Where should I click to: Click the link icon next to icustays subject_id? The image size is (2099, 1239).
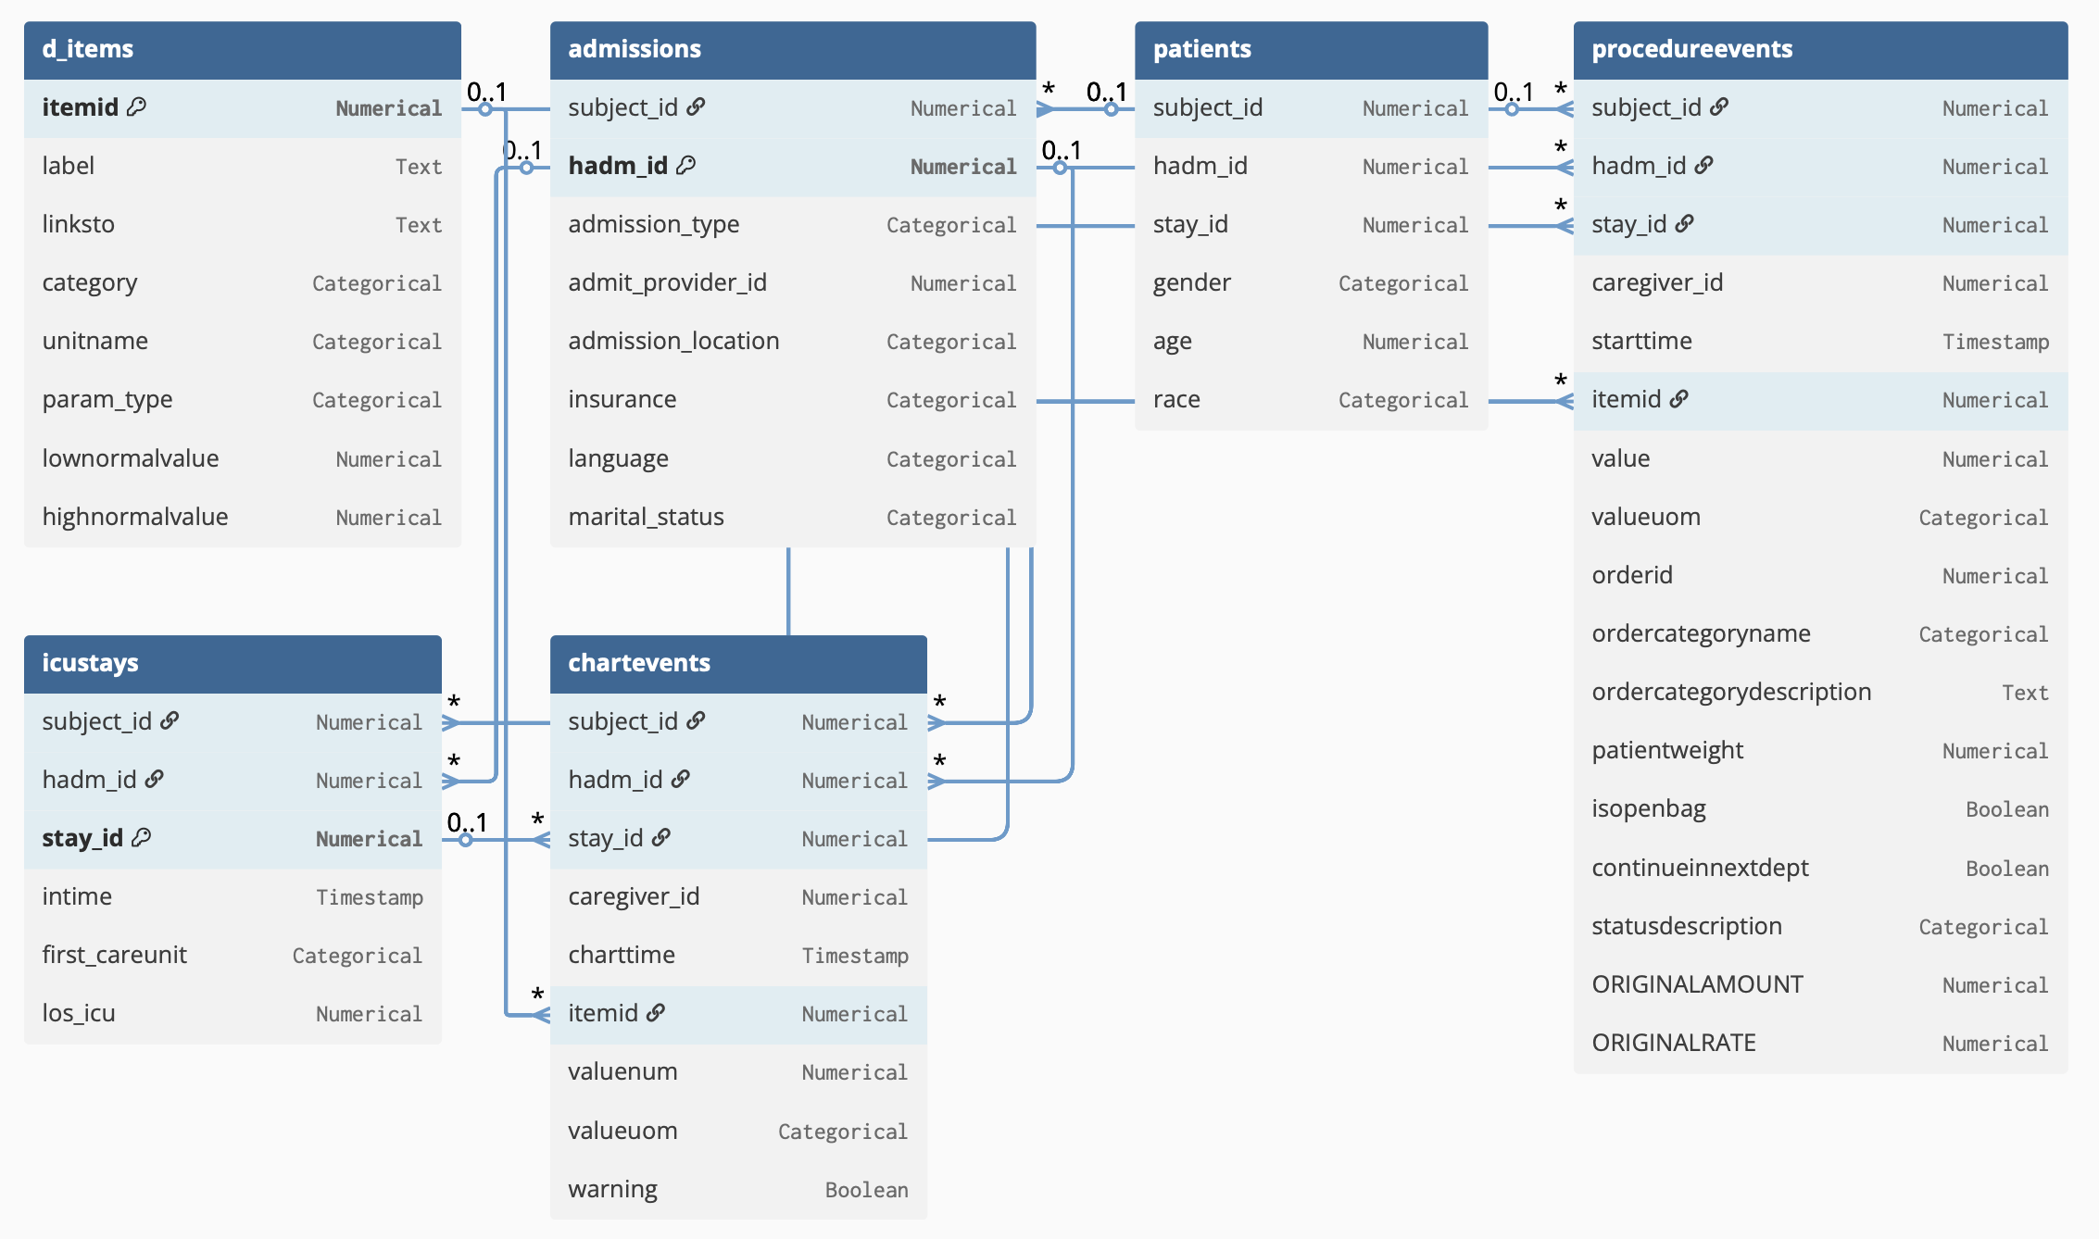click(x=170, y=721)
